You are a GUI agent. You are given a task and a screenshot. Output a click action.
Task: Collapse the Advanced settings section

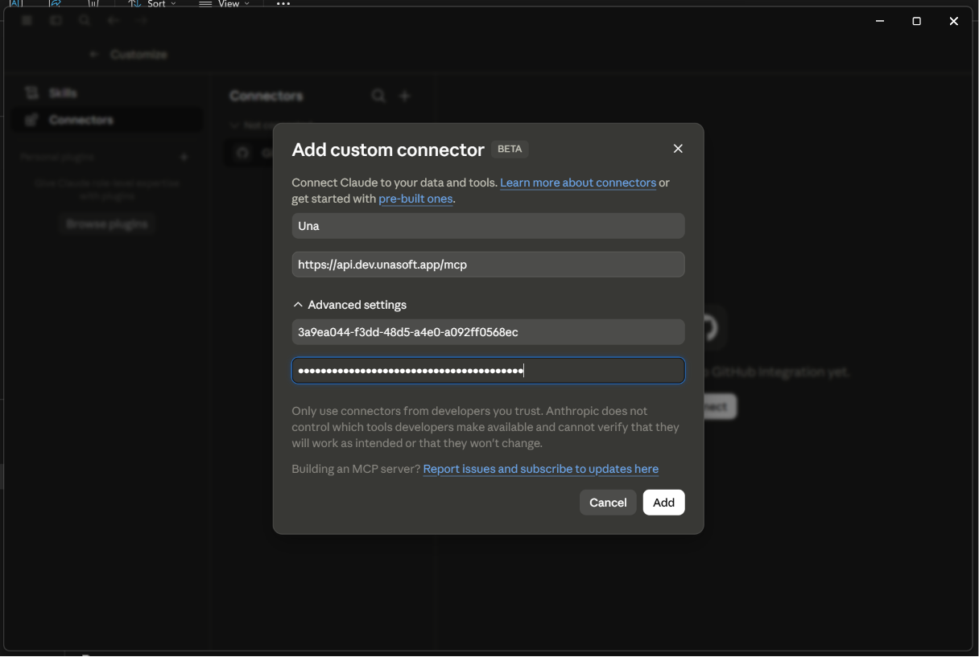point(350,305)
